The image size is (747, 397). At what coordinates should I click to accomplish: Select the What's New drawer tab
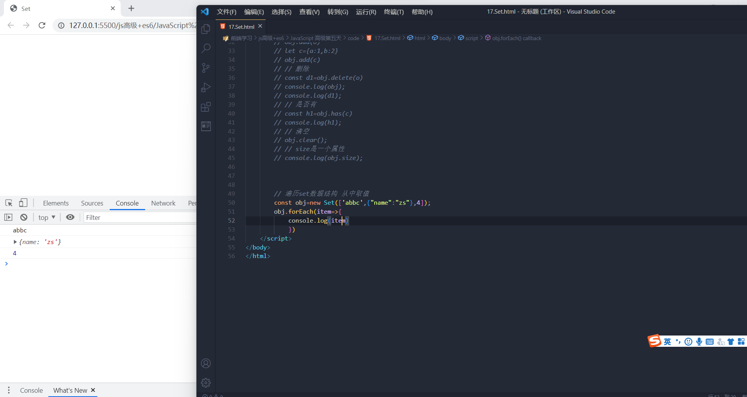70,390
